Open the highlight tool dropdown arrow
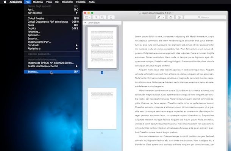The image size is (231, 151). pyautogui.click(x=163, y=17)
